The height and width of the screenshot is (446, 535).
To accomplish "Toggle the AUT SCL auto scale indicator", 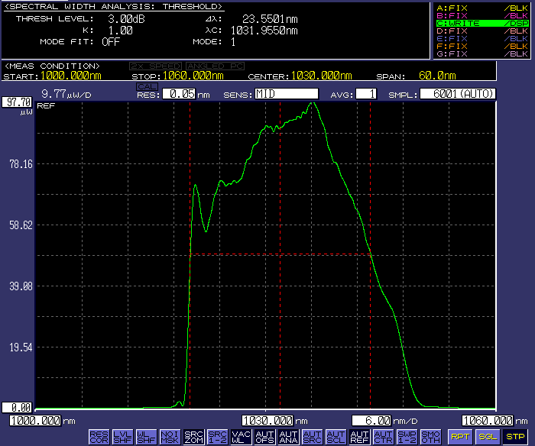I will (336, 437).
